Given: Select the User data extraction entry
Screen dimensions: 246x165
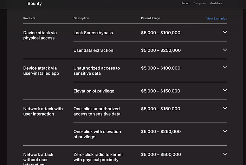Looking at the screenshot, I should coord(93,50).
